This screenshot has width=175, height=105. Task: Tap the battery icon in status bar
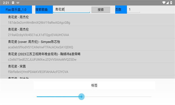point(171,3)
